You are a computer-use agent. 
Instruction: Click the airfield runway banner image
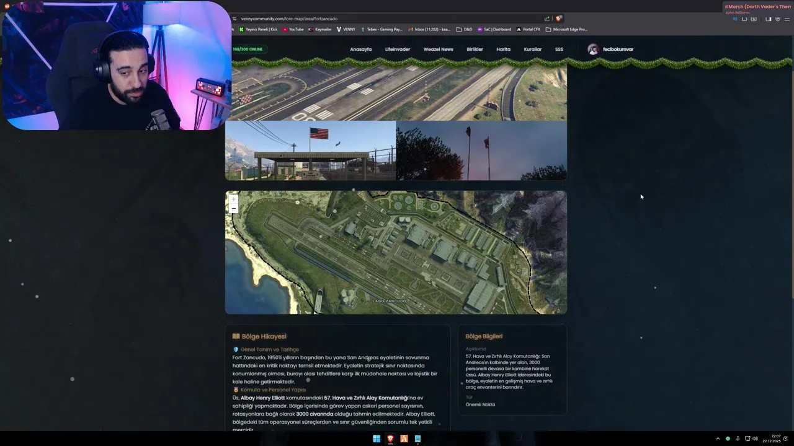396,94
